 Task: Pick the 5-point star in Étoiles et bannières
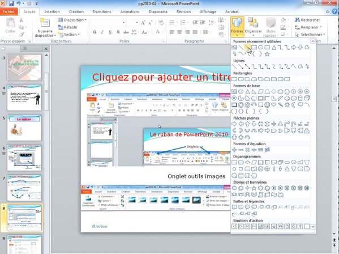coord(254,188)
